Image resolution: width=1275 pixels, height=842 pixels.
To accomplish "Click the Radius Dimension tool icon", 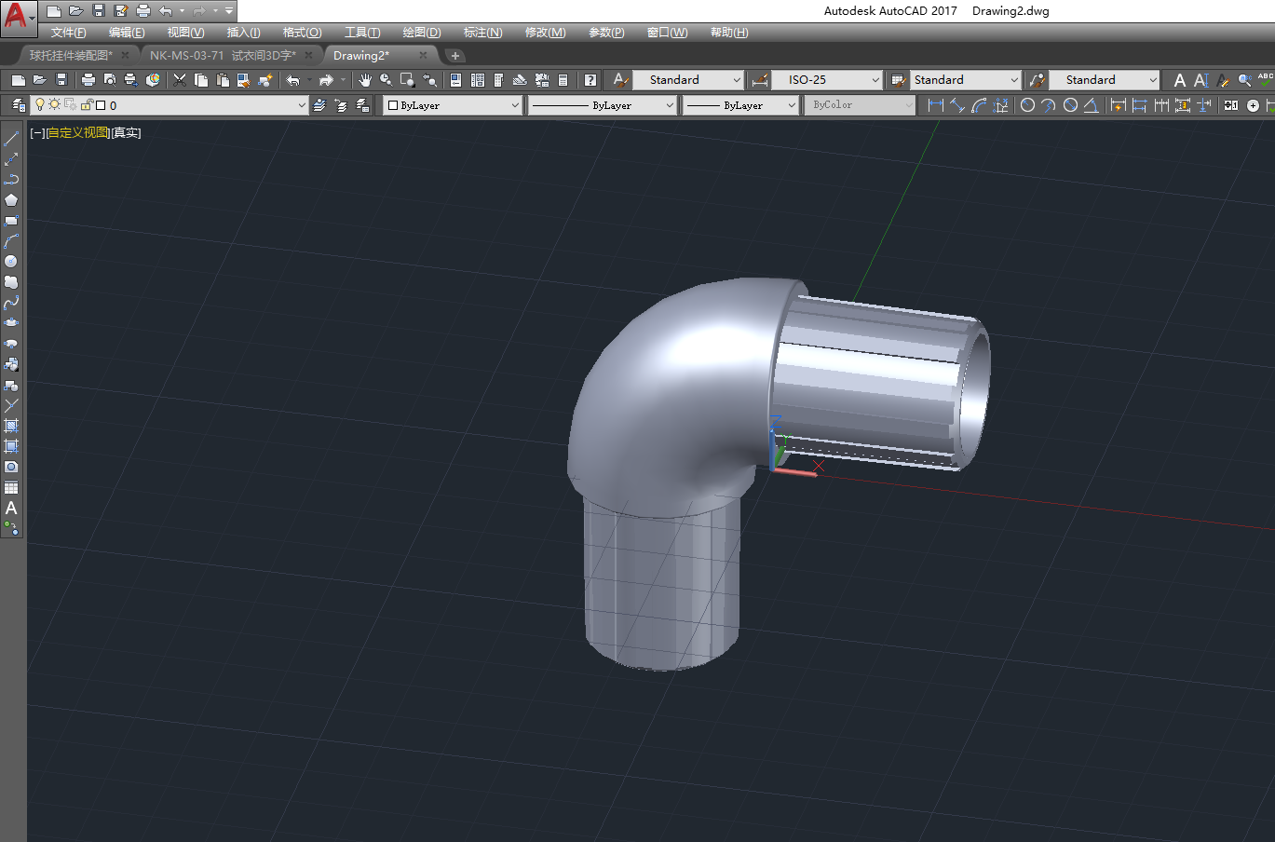I will point(1027,105).
